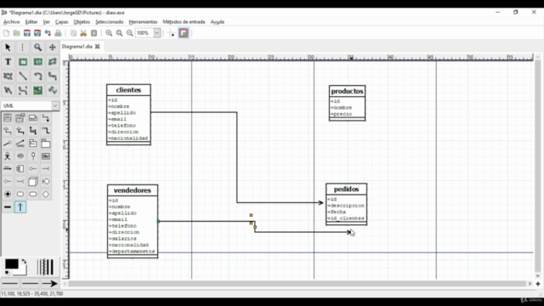Select the Text edit cursor tool
544x306 pixels.
point(23,48)
